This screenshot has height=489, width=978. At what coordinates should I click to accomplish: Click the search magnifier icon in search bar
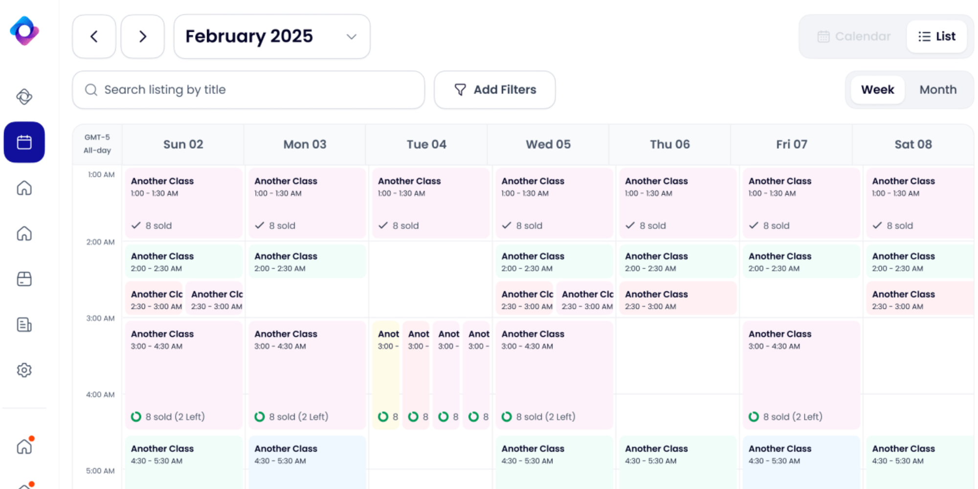click(x=90, y=89)
